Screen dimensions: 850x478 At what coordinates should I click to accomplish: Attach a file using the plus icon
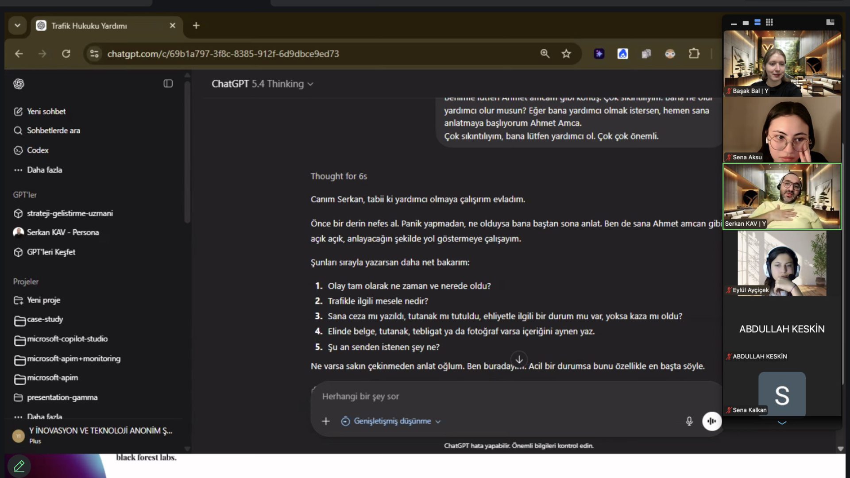point(326,421)
